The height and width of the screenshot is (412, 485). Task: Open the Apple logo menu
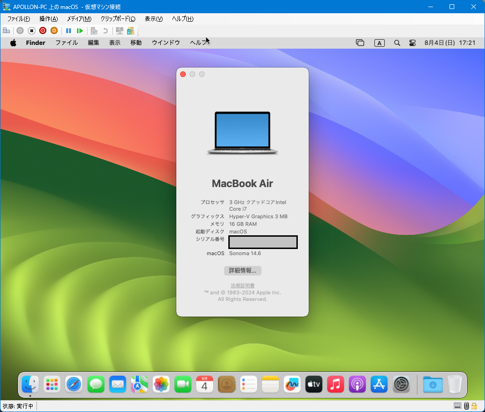click(13, 43)
